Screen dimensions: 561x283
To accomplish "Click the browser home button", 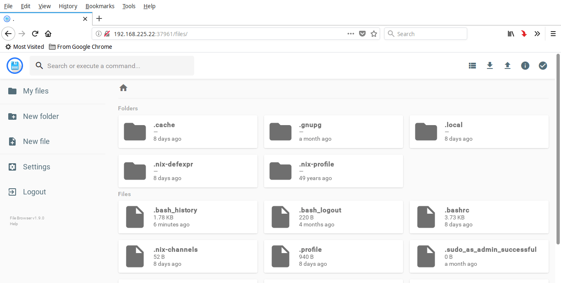I will pos(48,34).
